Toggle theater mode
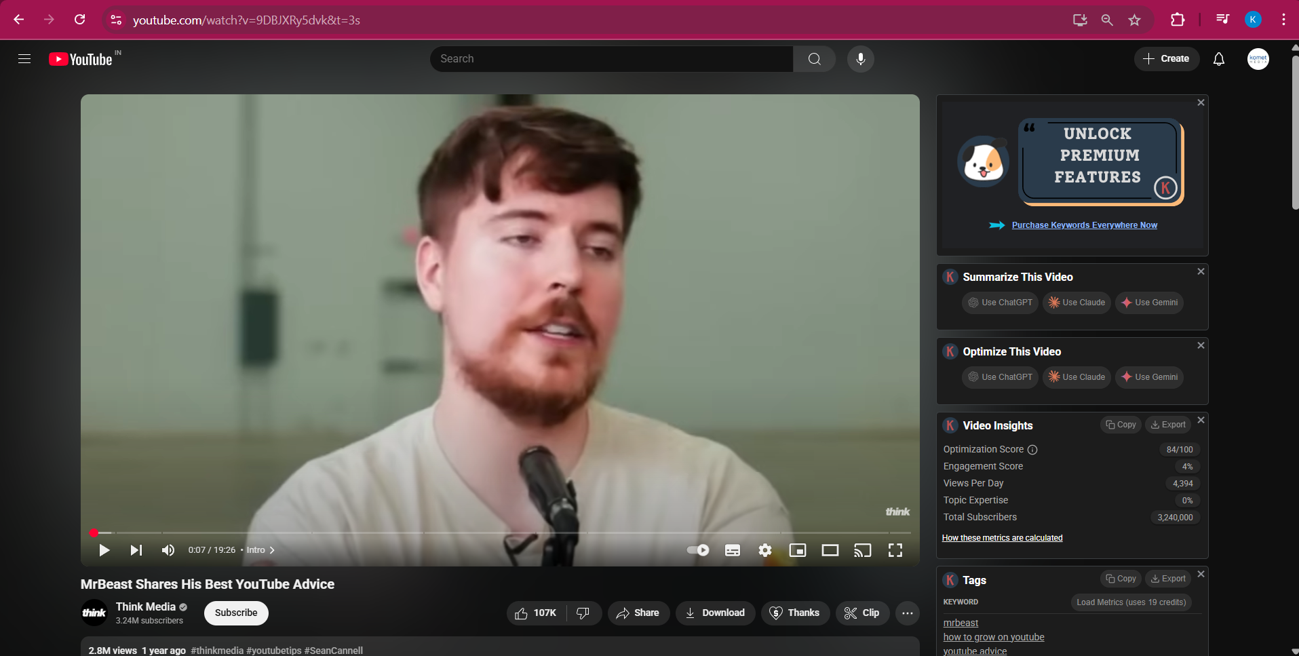 (830, 550)
